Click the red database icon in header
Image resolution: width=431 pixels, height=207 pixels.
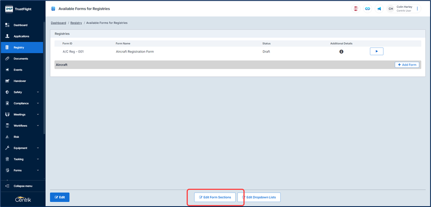click(356, 9)
